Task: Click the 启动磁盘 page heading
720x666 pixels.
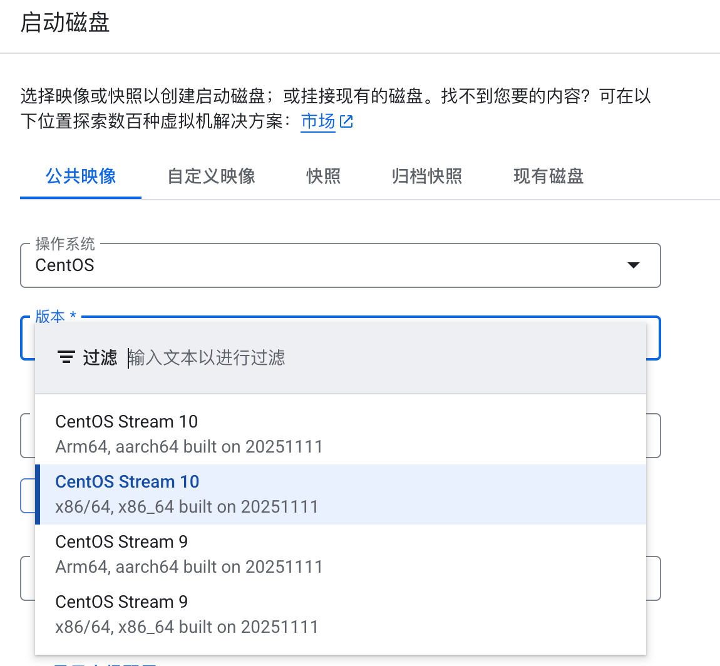Action: click(x=65, y=23)
